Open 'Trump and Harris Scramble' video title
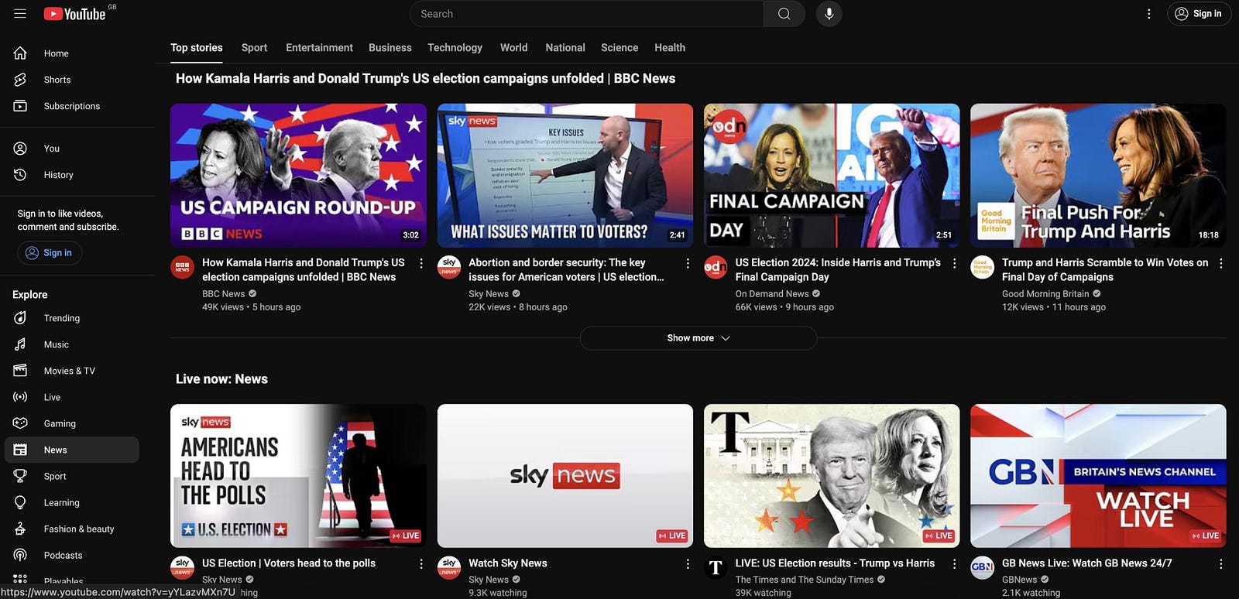1239x599 pixels. pos(1105,270)
